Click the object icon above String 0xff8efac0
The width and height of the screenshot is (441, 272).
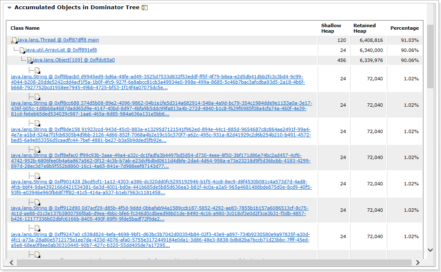(x=37, y=149)
